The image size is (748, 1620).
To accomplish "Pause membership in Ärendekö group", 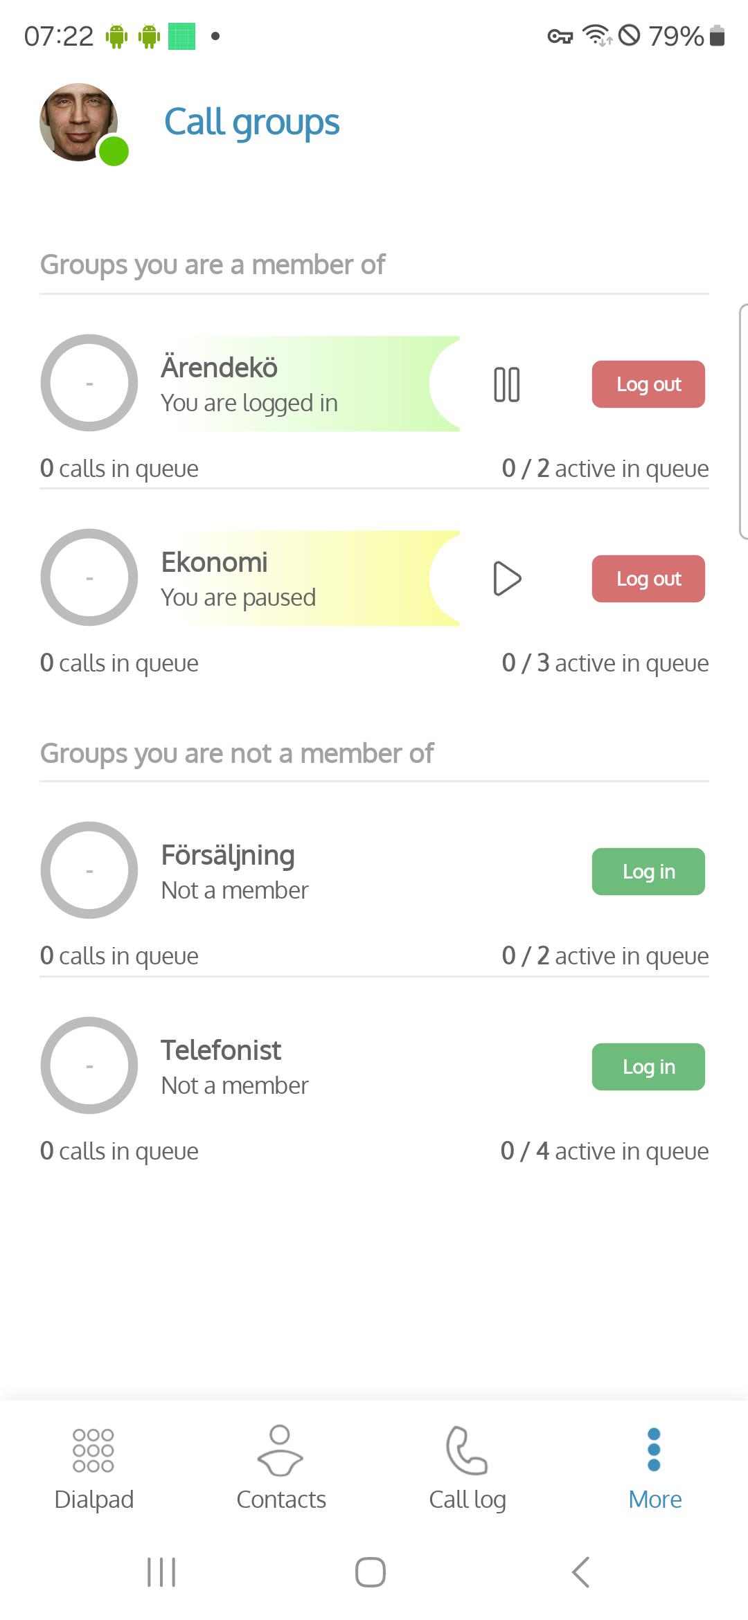I will tap(506, 384).
